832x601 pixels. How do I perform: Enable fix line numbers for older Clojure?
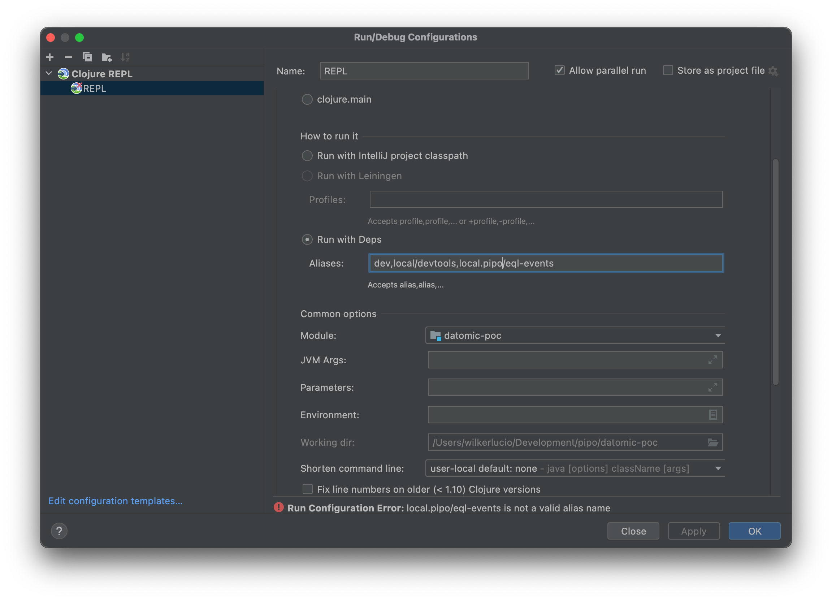[307, 489]
